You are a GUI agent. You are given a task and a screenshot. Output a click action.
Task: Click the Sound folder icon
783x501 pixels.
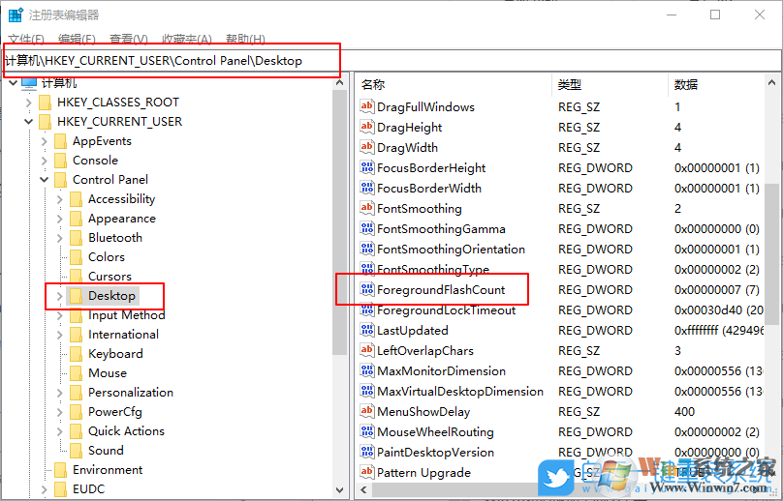click(76, 451)
